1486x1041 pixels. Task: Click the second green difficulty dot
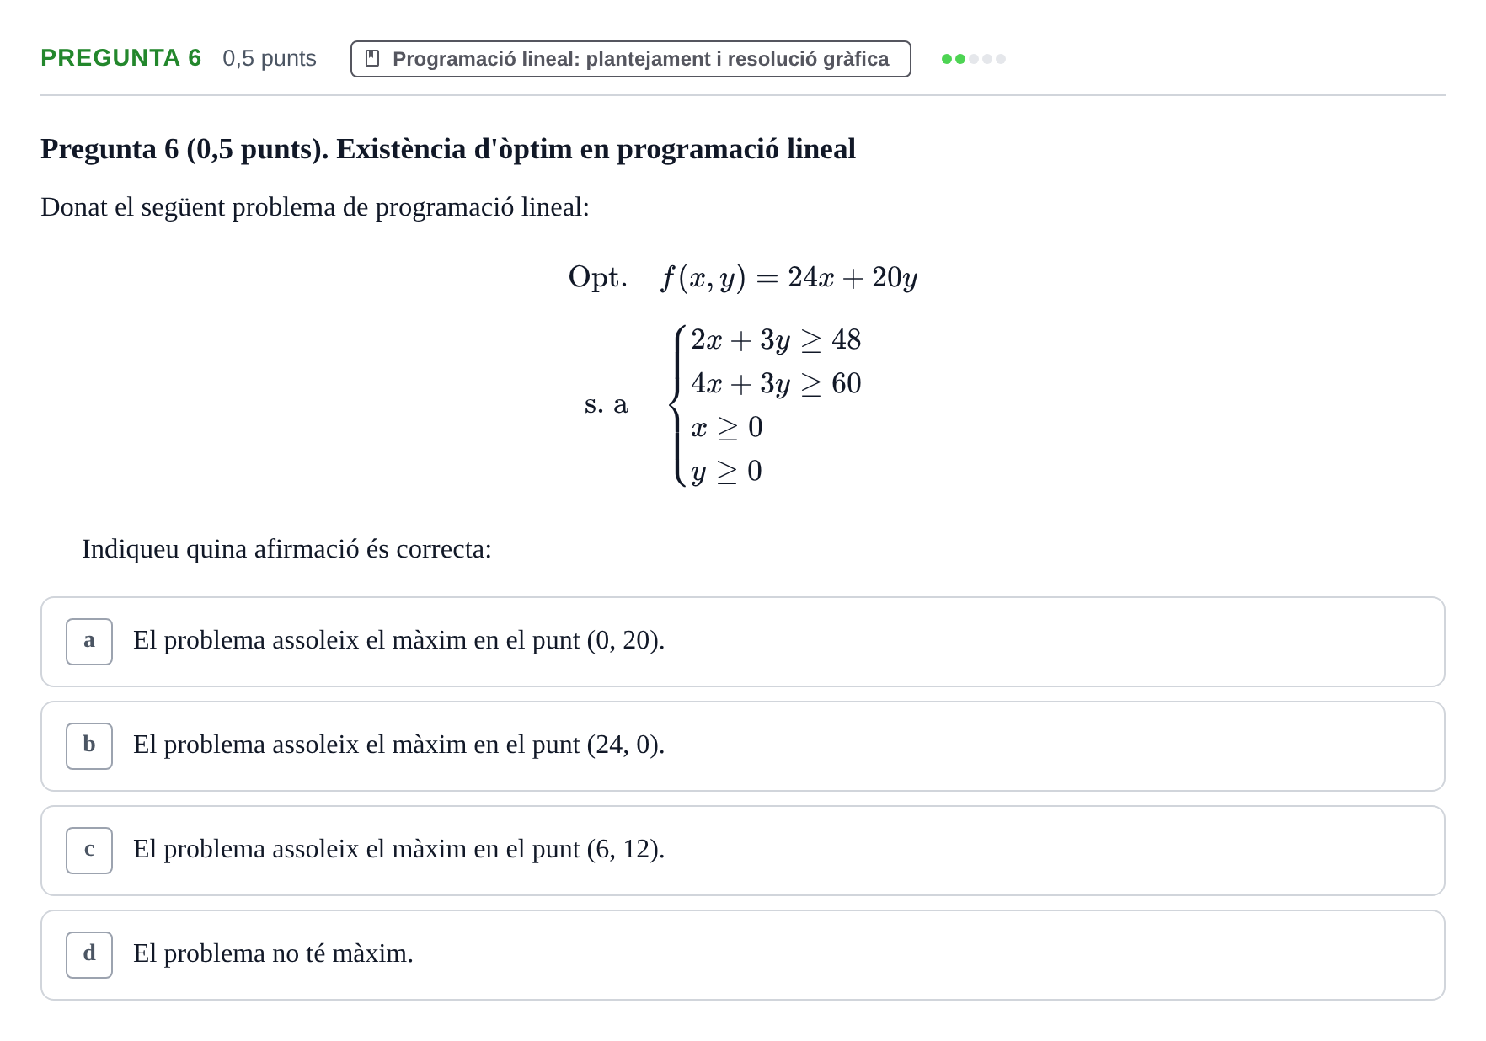pyautogui.click(x=960, y=59)
